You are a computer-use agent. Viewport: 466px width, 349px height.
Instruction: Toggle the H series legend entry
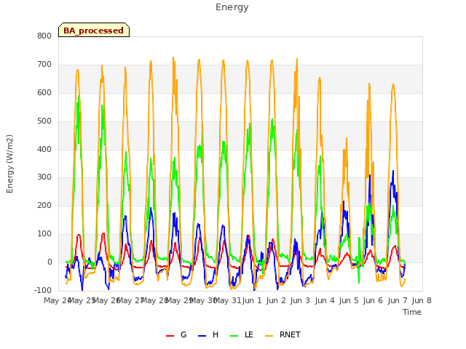[x=208, y=334]
